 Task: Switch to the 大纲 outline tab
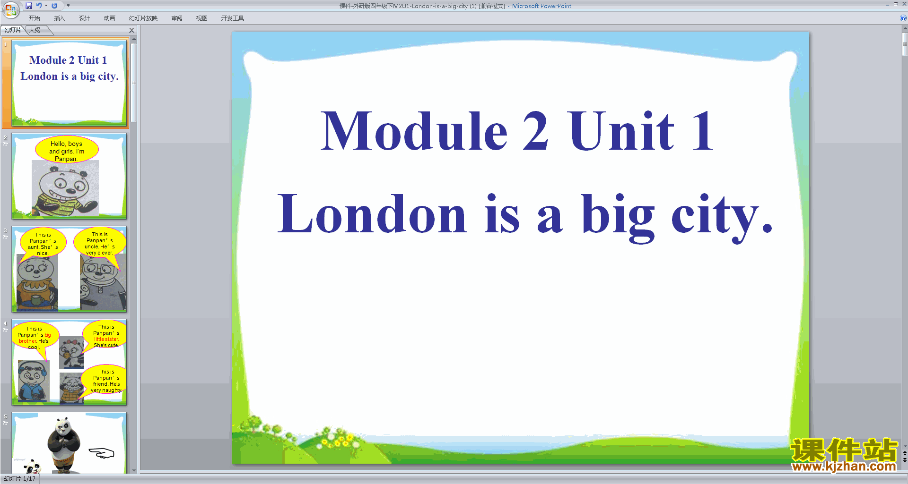35,30
